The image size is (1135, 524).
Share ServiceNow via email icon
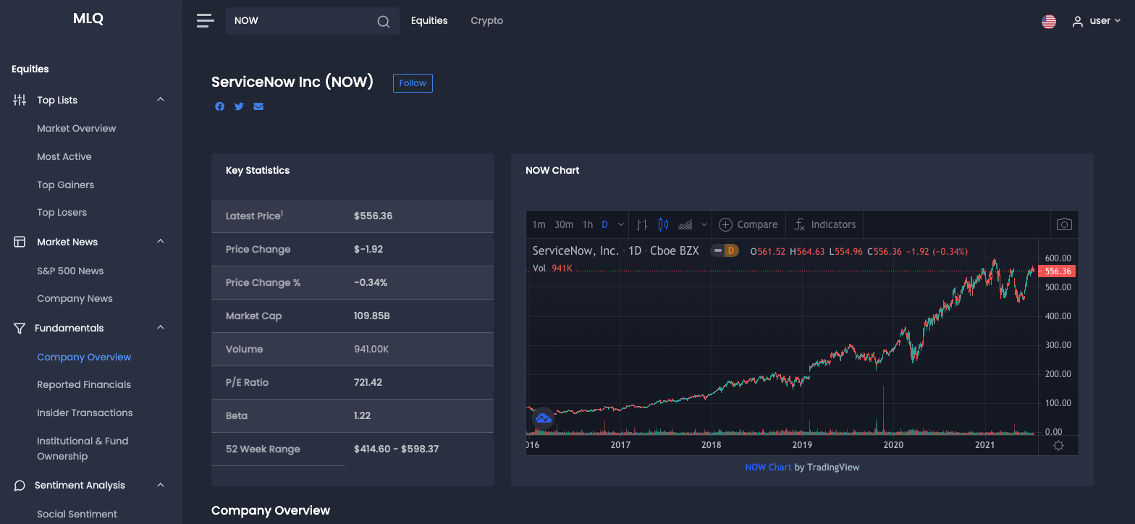(258, 106)
